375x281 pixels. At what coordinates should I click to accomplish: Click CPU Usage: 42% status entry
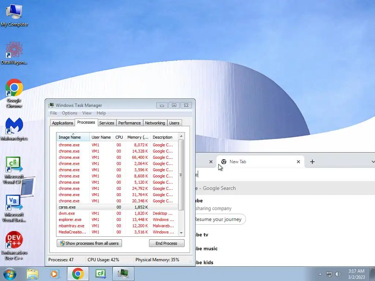pos(103,260)
